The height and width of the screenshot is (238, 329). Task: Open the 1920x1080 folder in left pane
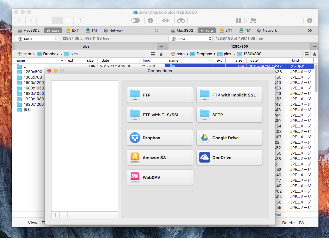pos(34,99)
